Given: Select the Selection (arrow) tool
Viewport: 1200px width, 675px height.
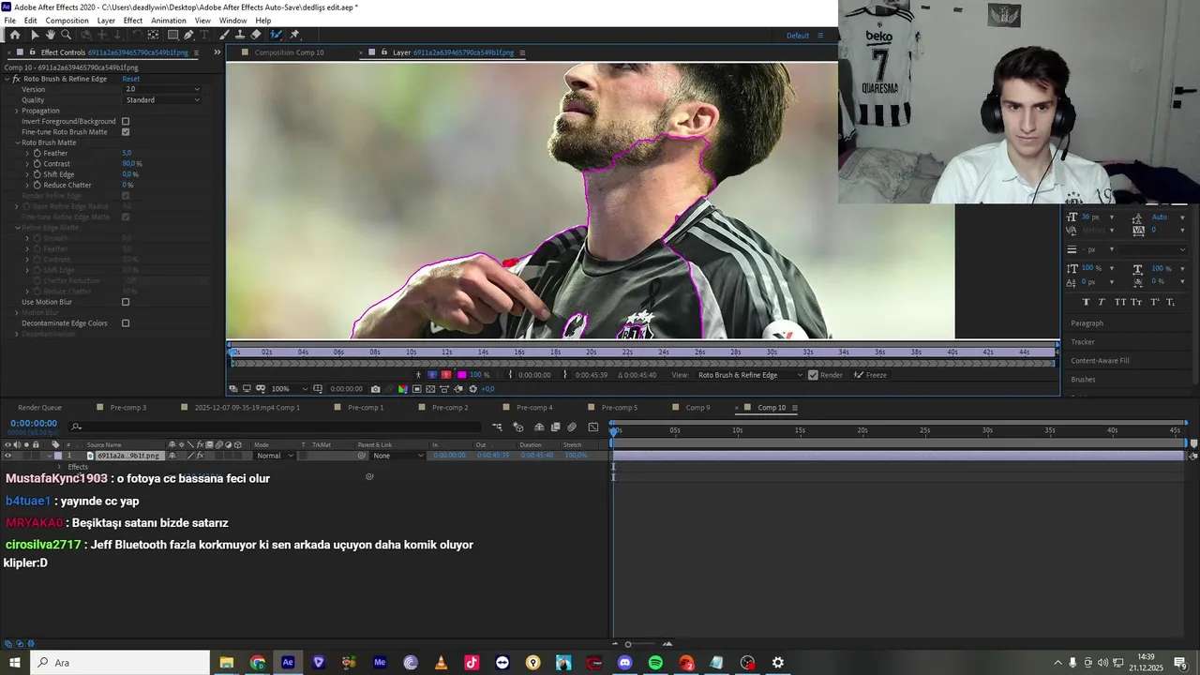Looking at the screenshot, I should click(x=35, y=35).
